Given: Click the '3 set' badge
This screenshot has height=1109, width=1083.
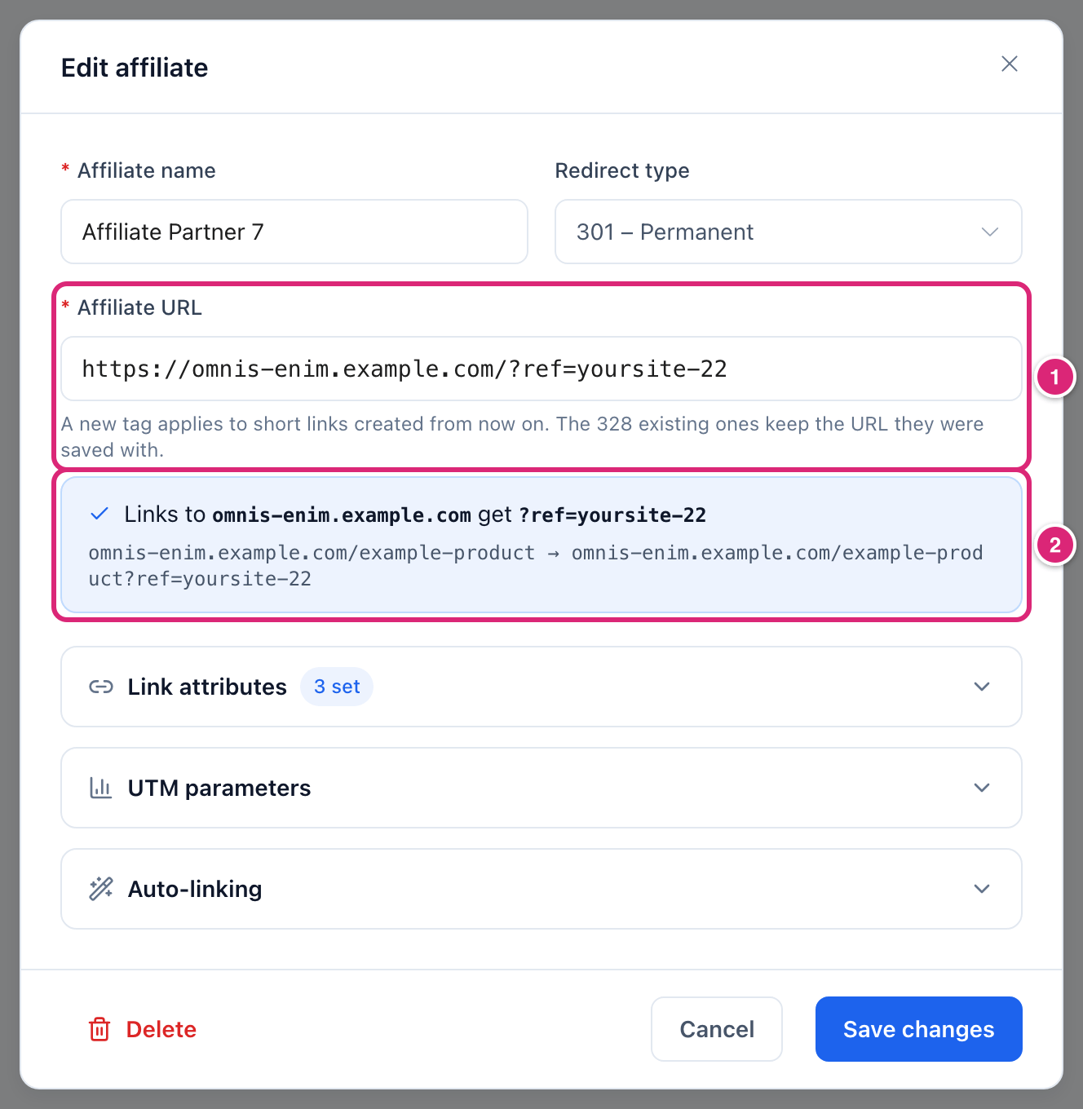Looking at the screenshot, I should coord(337,687).
